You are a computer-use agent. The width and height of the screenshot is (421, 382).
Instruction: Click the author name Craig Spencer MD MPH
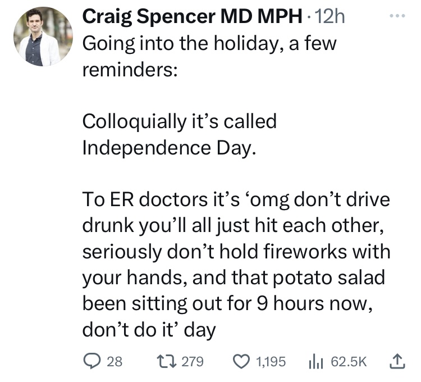[192, 17]
